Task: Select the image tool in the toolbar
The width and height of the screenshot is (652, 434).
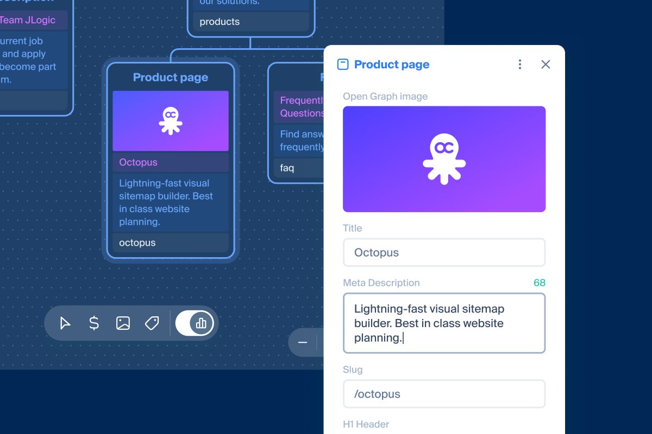Action: 122,323
